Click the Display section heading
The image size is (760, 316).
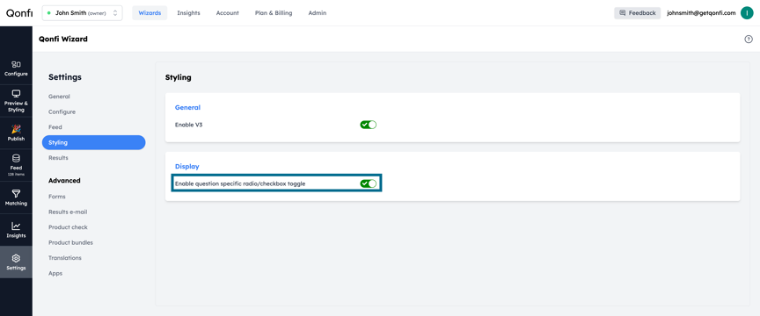click(187, 166)
